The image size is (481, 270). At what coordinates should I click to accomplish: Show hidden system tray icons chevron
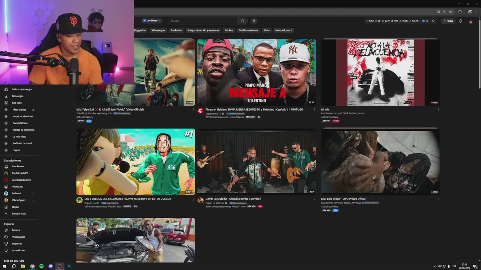point(436,266)
